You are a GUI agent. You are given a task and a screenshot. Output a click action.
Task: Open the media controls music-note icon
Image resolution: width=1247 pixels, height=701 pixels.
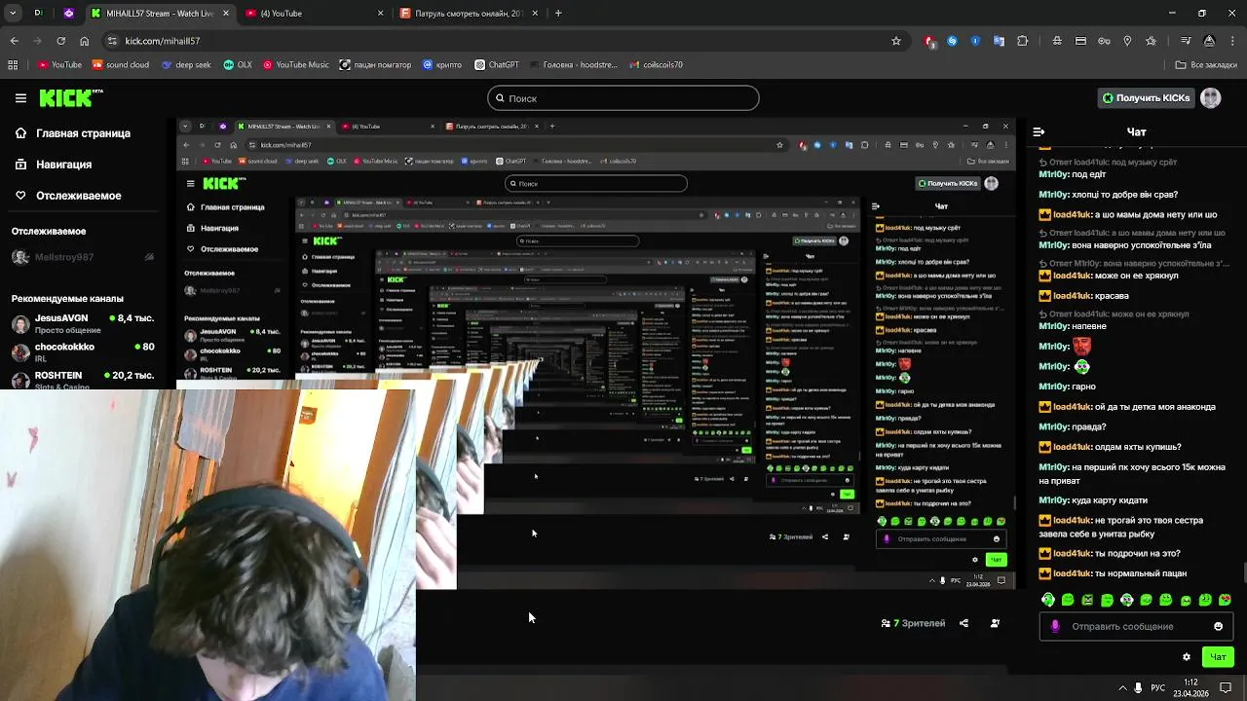click(x=1186, y=41)
